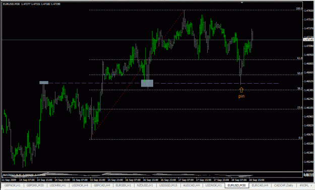Screen dimensions: 315x190
Task: Click the 11 Sep 2009 time axis label
Action: click(10, 180)
